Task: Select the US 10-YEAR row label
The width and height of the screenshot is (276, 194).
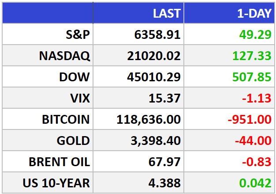Action: pos(56,183)
